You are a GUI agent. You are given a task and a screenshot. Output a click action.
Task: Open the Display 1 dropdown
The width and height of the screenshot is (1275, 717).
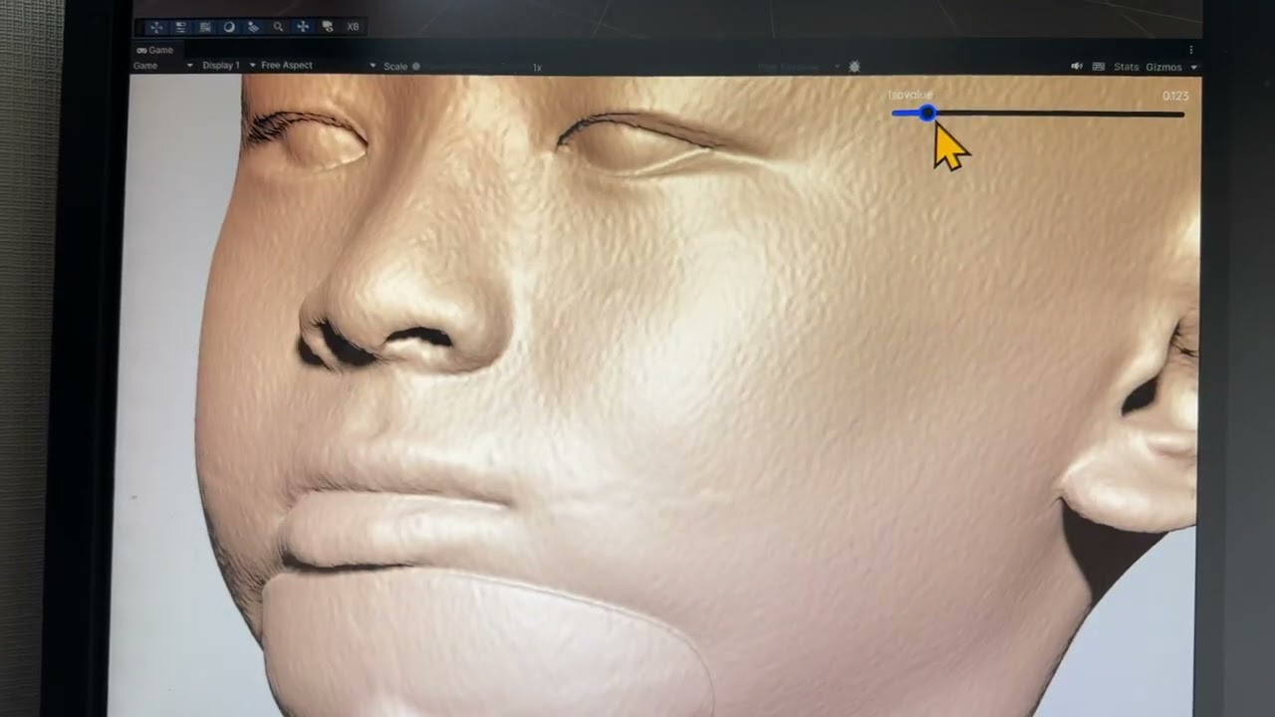pyautogui.click(x=228, y=66)
